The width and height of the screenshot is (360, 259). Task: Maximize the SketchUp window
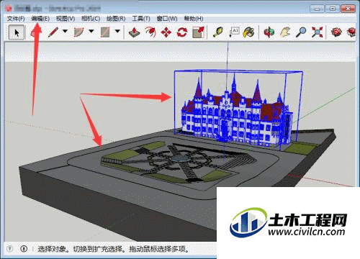pos(333,9)
